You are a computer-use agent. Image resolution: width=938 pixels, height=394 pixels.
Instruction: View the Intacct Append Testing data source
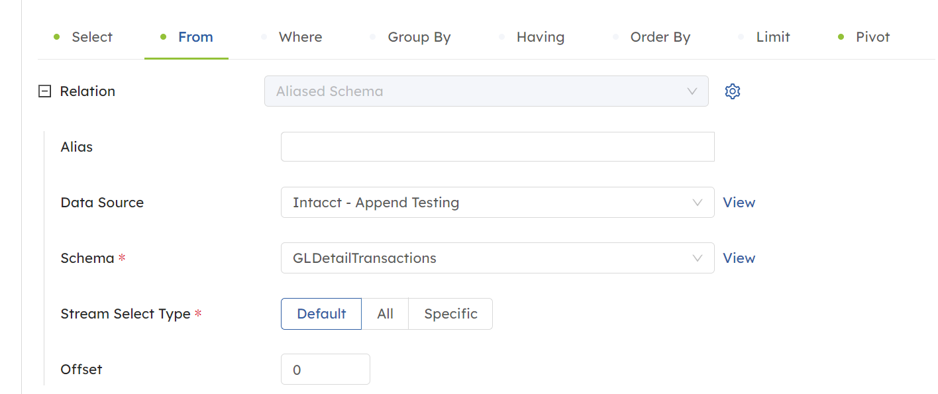[x=739, y=202]
